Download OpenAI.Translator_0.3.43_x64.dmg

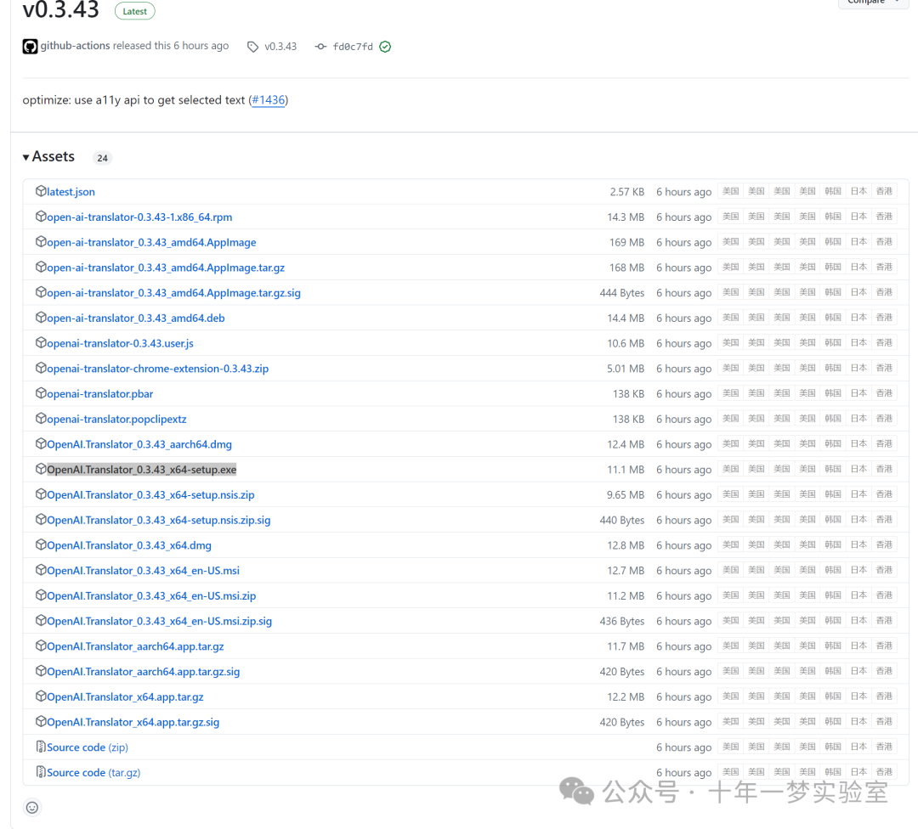(129, 545)
